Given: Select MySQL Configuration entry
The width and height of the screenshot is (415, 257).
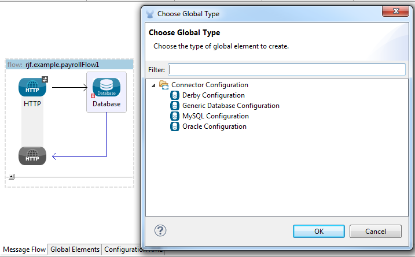Looking at the screenshot, I should pos(215,116).
